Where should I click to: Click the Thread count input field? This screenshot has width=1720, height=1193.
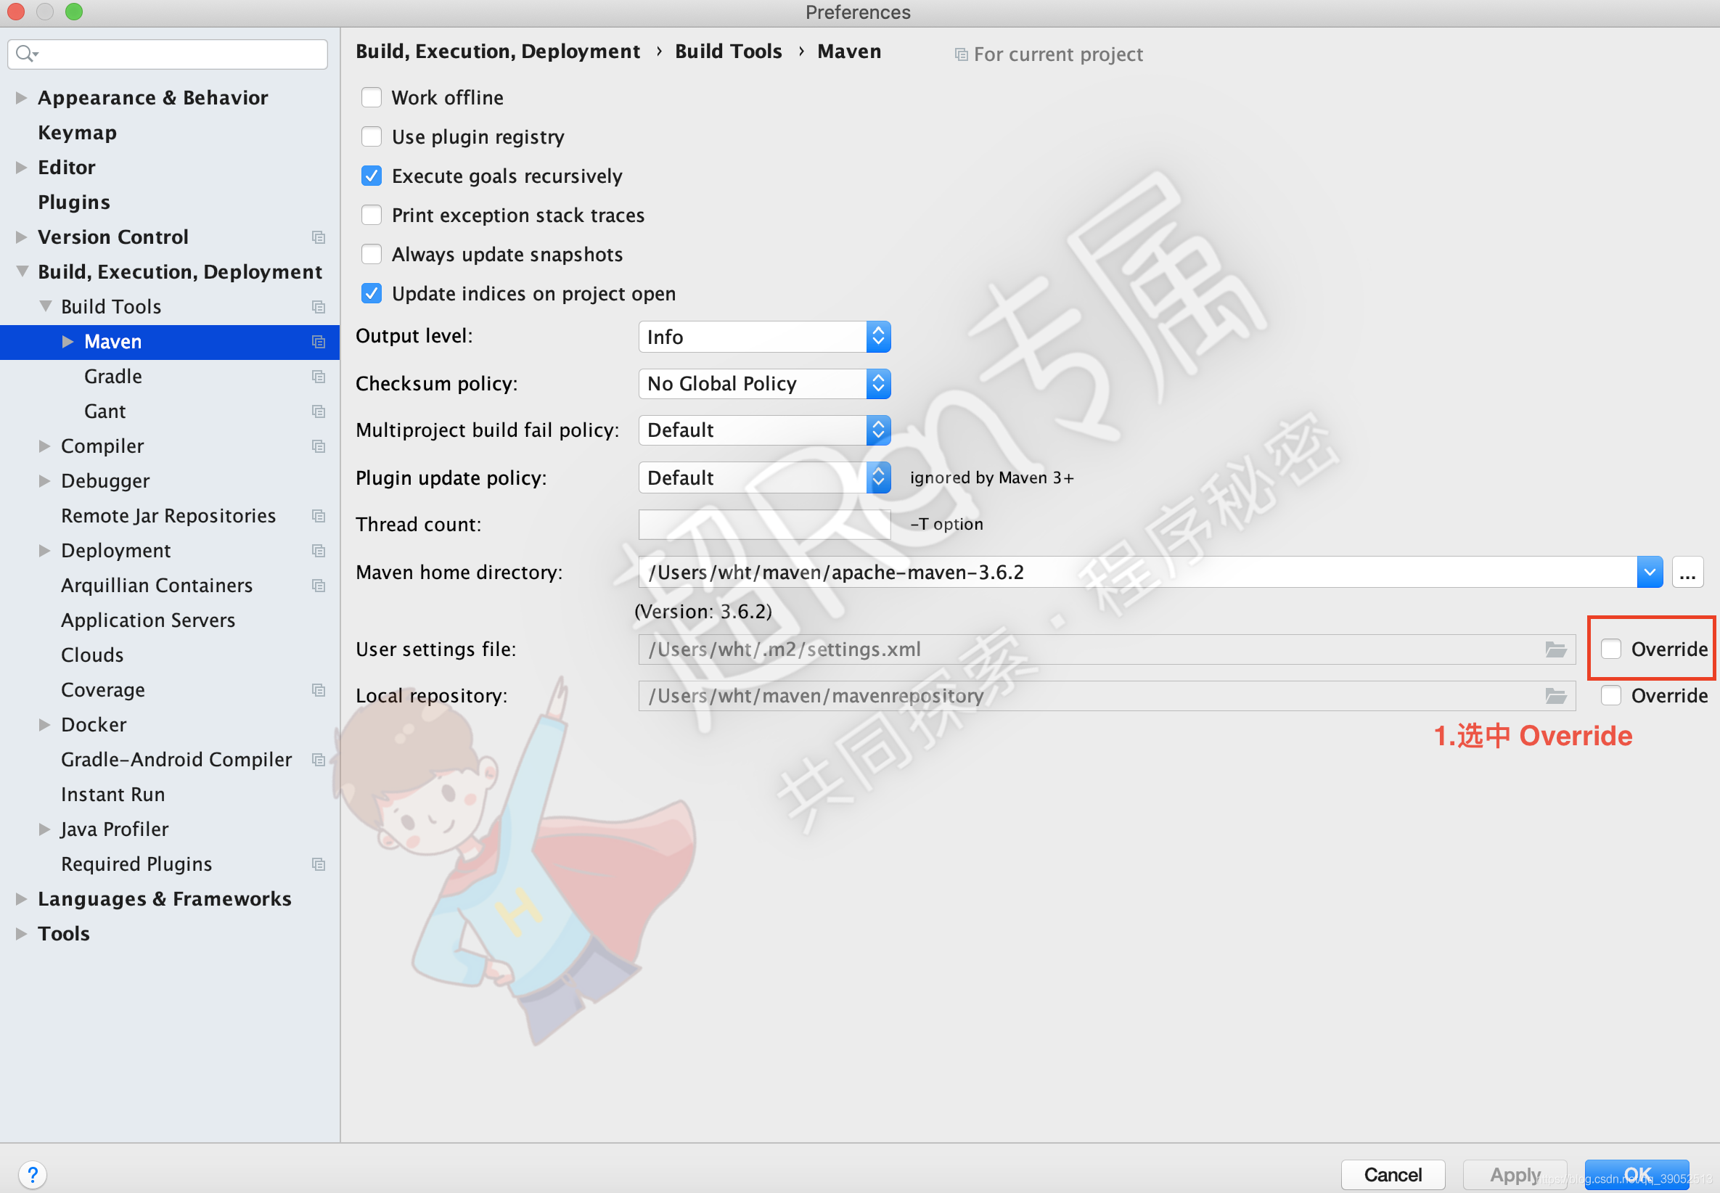pyautogui.click(x=764, y=525)
